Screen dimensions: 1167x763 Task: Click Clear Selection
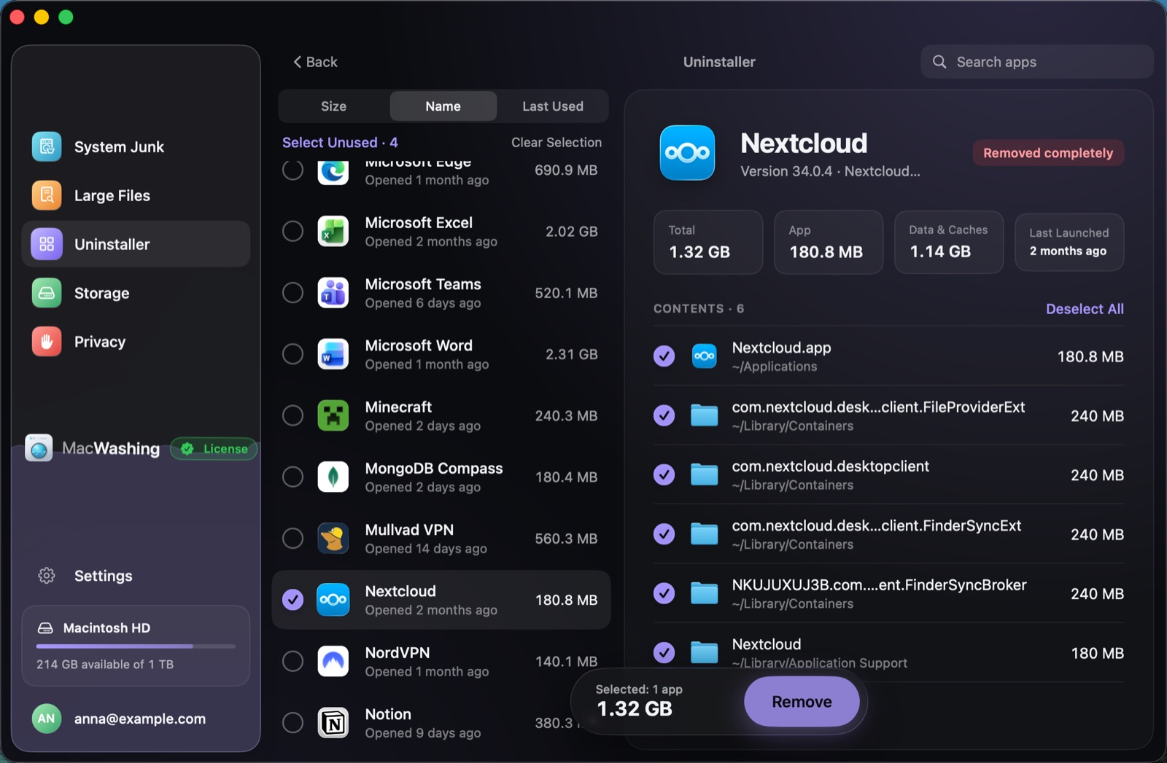click(557, 143)
